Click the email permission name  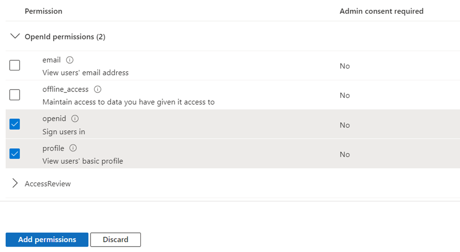pos(51,60)
